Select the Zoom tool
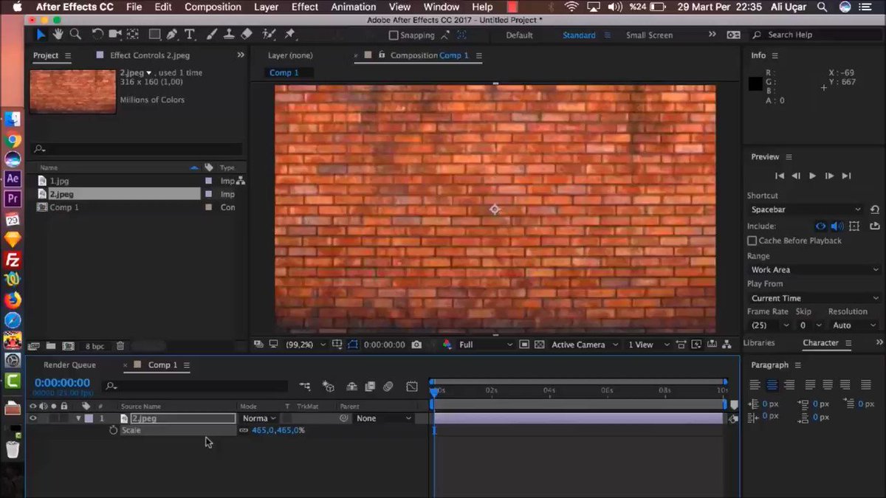Screen dimensions: 886x498 [75, 34]
